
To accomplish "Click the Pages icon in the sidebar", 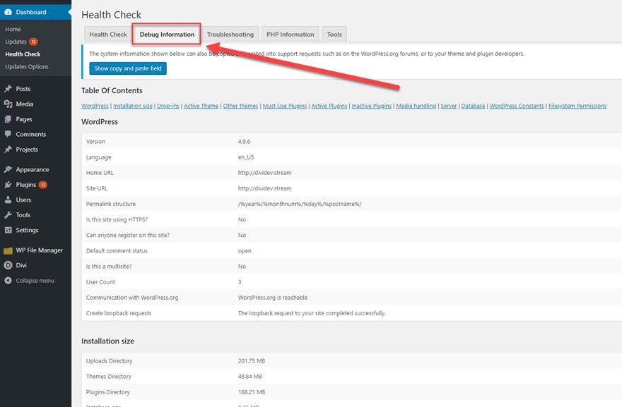I will [x=8, y=117].
